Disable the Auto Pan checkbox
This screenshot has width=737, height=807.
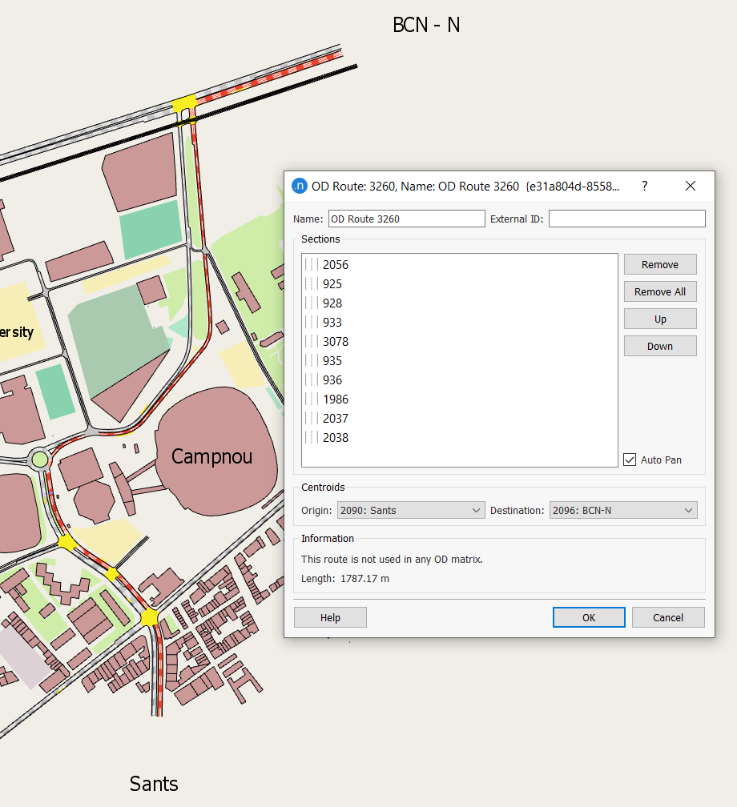tap(630, 460)
